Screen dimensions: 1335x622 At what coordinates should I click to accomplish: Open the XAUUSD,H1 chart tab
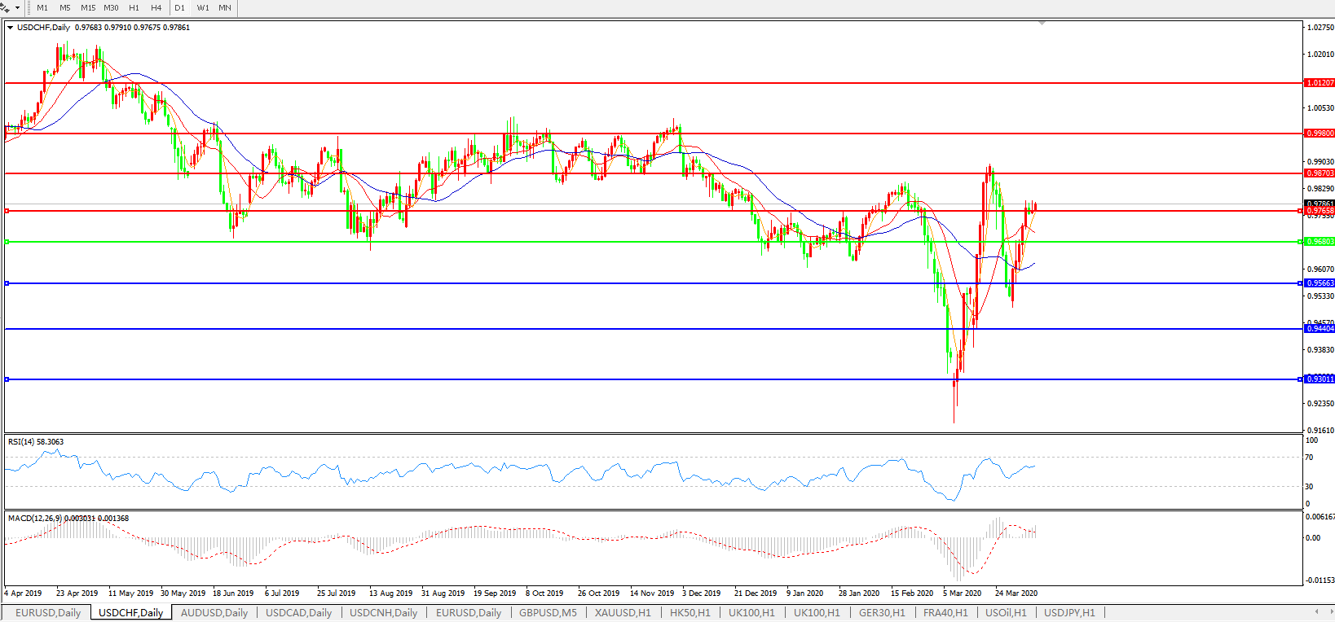click(623, 613)
